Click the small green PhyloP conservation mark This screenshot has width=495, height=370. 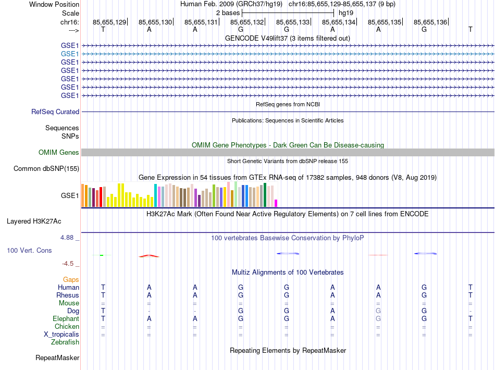click(102, 255)
